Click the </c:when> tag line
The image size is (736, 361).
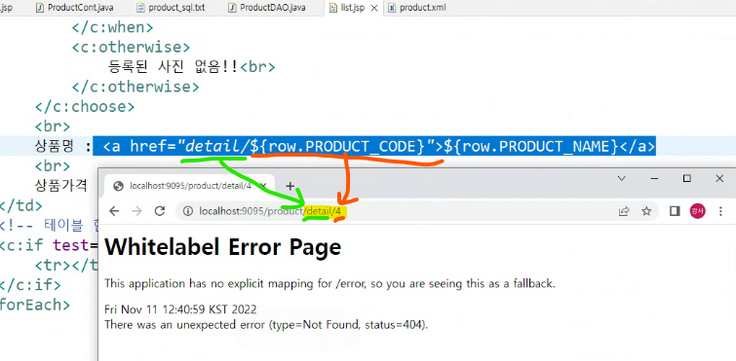coord(113,28)
